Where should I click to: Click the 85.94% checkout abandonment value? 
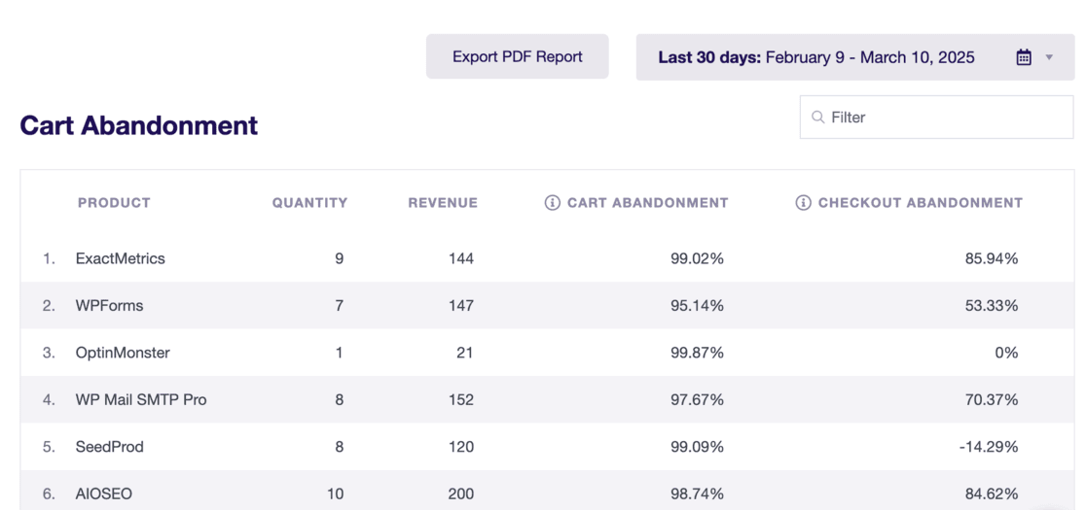[991, 258]
